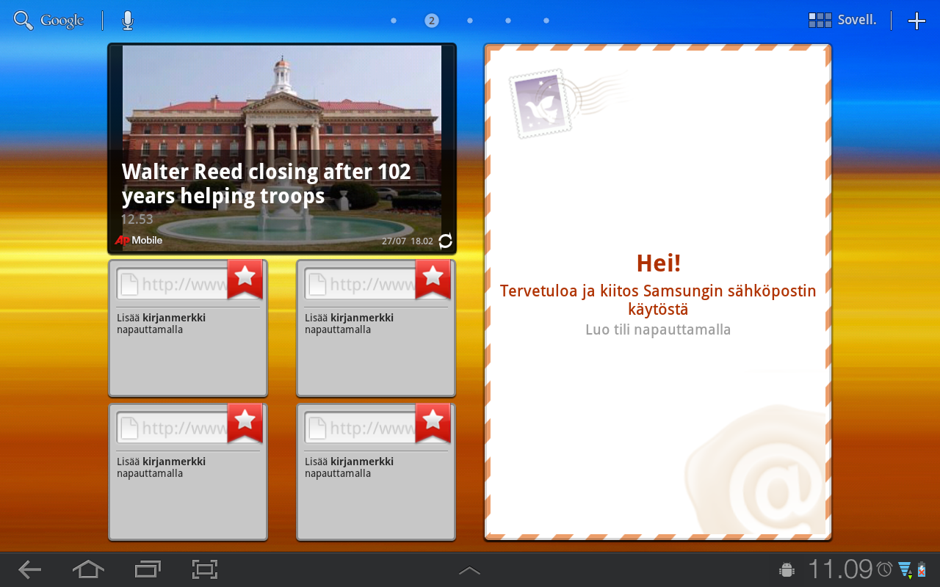
Task: Tap the Wi-Fi signal status icon
Action: (905, 569)
